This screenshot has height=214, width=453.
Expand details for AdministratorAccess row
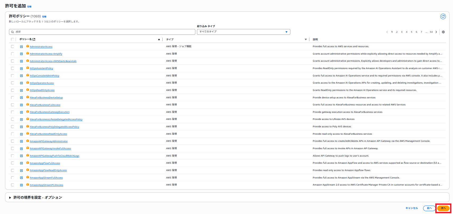21,47
